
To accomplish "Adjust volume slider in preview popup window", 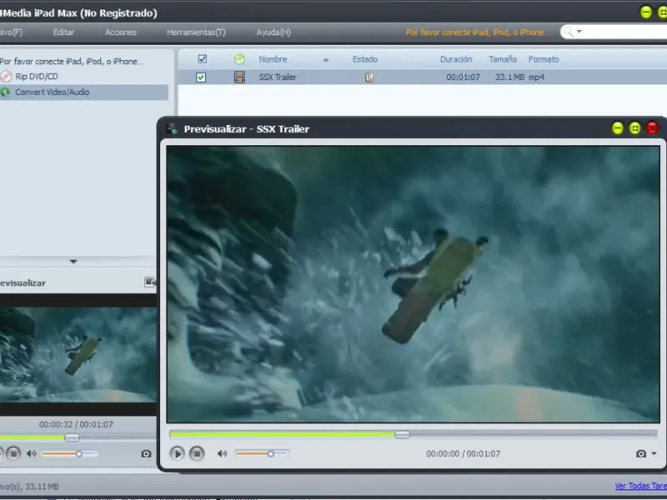I will [262, 453].
